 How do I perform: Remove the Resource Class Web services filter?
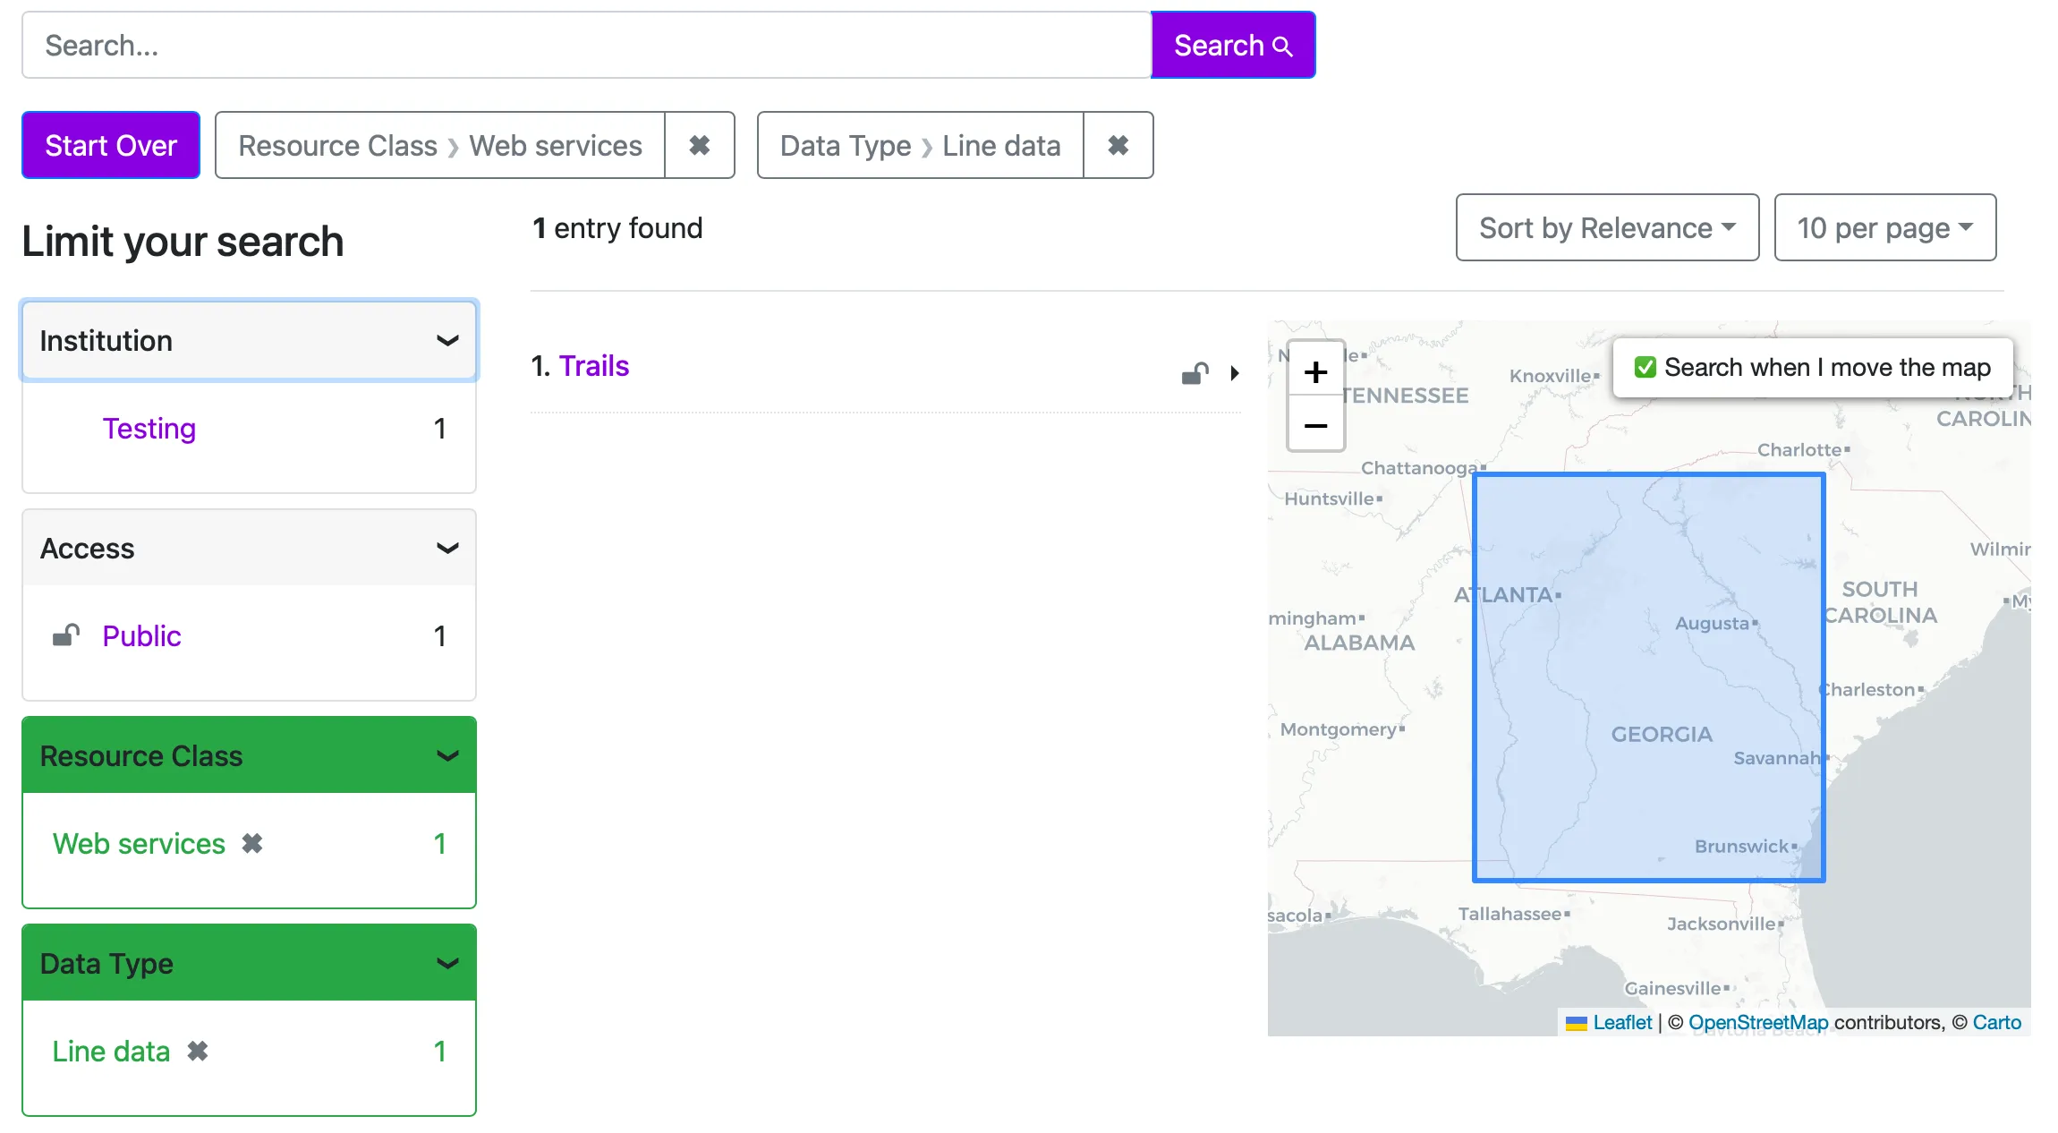699,145
